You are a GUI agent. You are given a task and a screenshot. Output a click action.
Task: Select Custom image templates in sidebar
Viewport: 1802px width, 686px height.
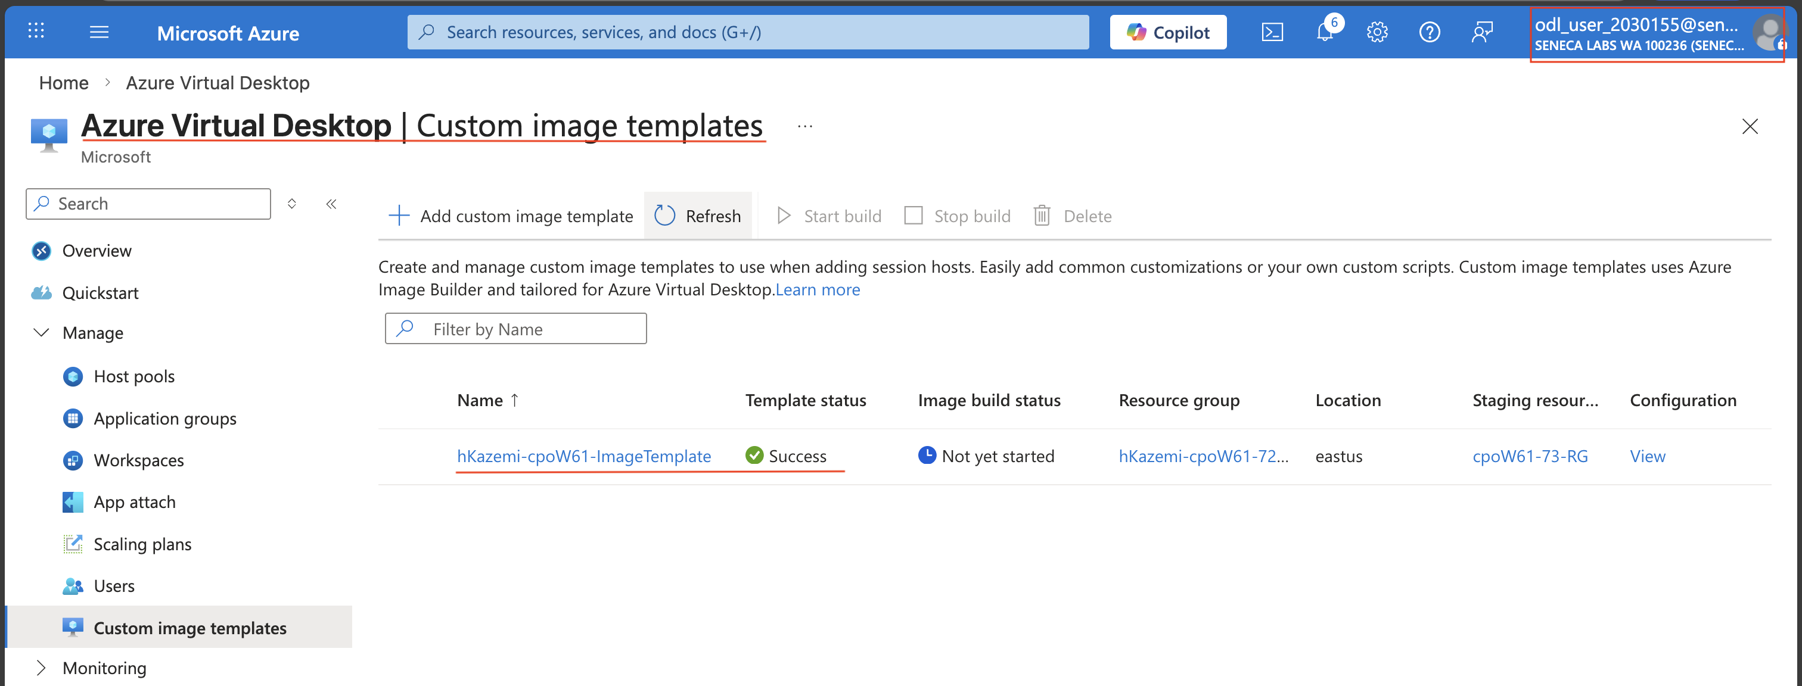pos(179,627)
